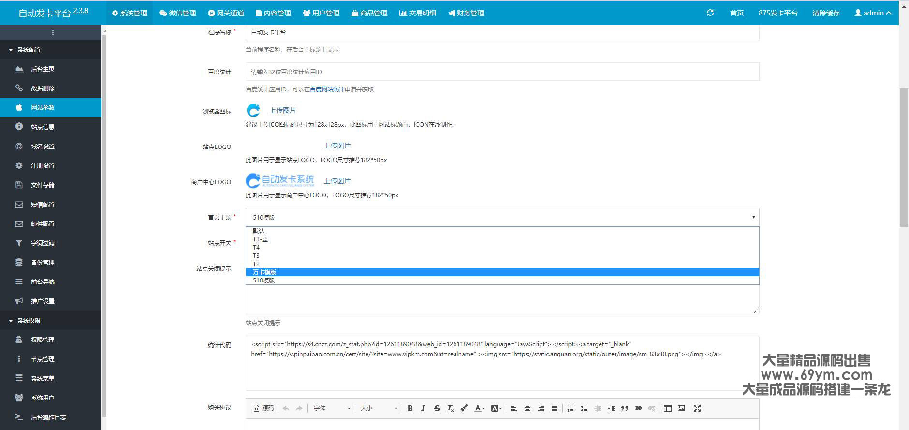Open 后台主页 in the sidebar
The width and height of the screenshot is (909, 430).
coord(50,69)
